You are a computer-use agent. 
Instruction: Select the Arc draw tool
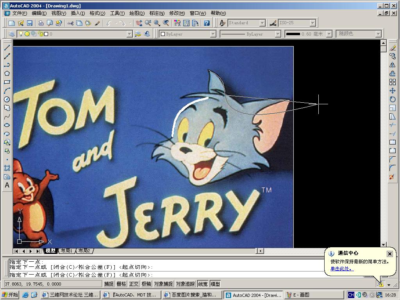[7, 91]
